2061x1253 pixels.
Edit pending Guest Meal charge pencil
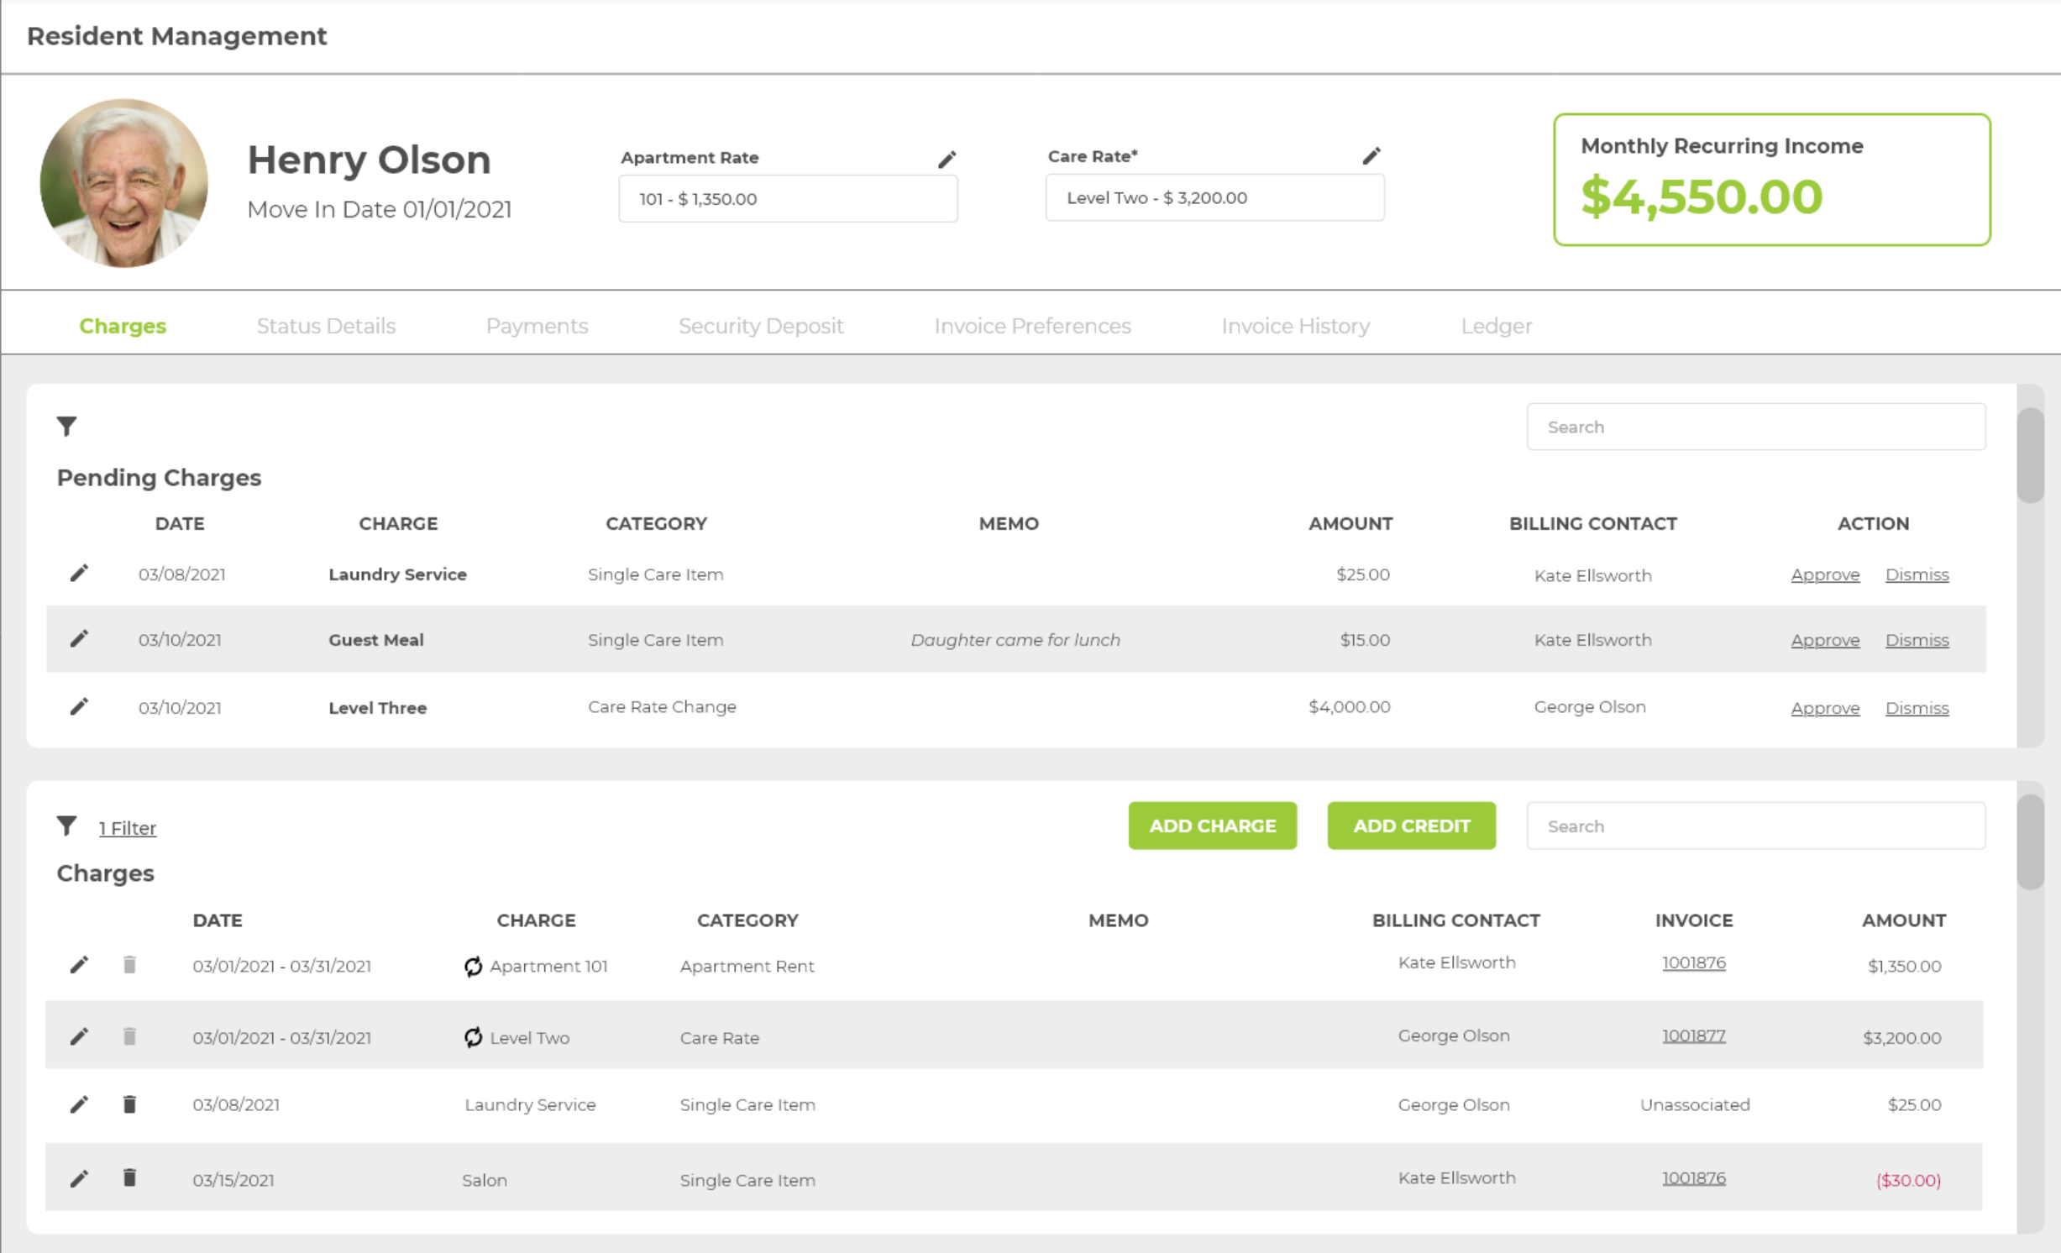79,640
